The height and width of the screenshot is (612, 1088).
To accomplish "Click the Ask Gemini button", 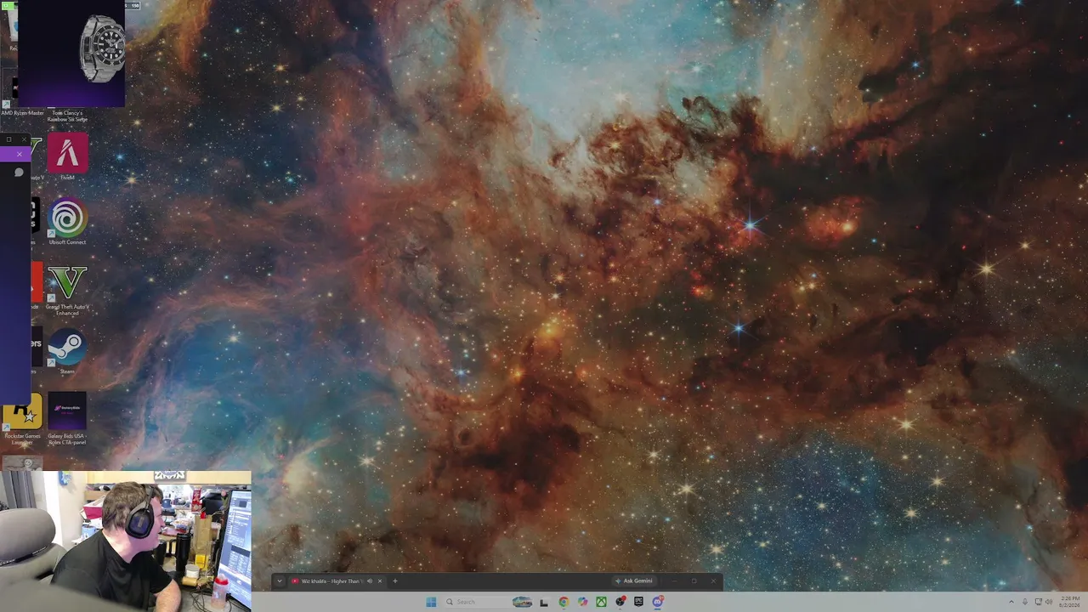I will [634, 581].
